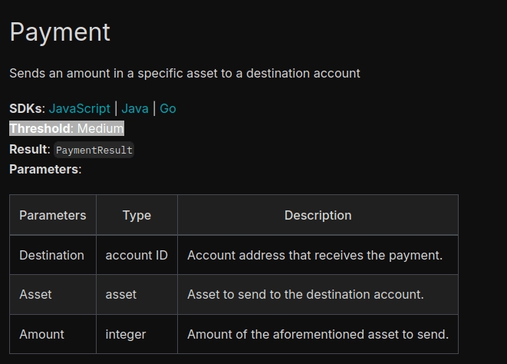This screenshot has height=364, width=507.
Task: Click the PaymentResult code label
Action: [94, 150]
